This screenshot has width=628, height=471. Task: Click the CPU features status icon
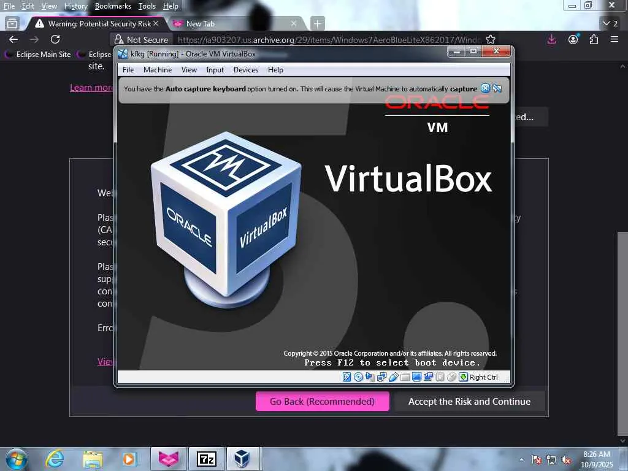pos(440,377)
